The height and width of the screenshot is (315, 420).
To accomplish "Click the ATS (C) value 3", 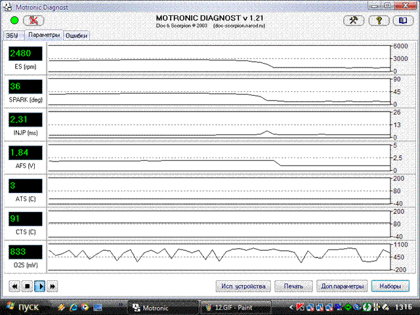I will pyautogui.click(x=26, y=186).
